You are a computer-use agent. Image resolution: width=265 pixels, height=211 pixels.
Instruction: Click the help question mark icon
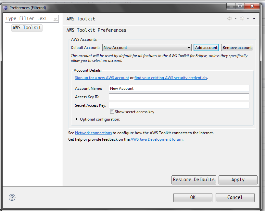tap(12, 197)
